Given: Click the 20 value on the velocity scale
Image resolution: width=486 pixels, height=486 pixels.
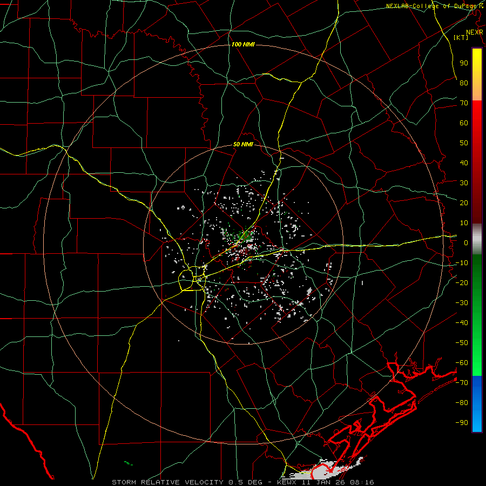Looking at the screenshot, I should [464, 202].
